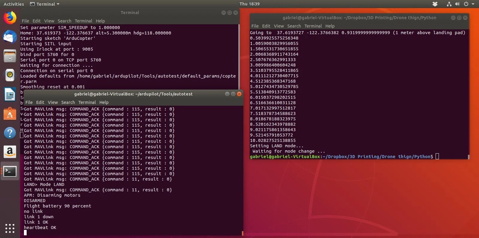Click the Terminal icon in dock
The width and height of the screenshot is (479, 238).
click(x=10, y=171)
